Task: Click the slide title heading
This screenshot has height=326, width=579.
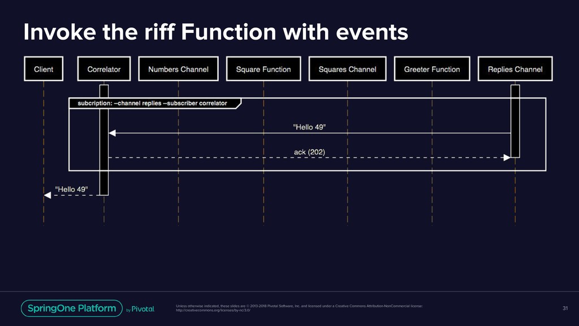Action: [215, 32]
